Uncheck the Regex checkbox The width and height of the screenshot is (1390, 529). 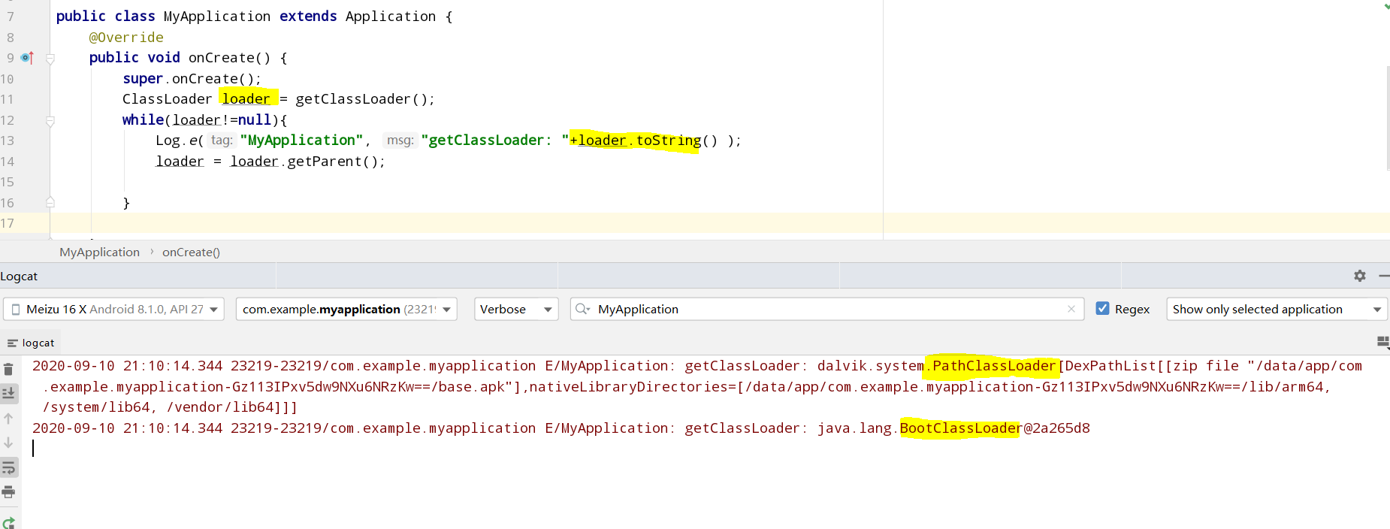pos(1102,308)
